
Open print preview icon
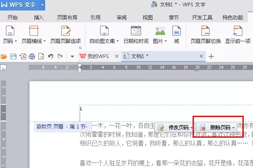coord(41,56)
